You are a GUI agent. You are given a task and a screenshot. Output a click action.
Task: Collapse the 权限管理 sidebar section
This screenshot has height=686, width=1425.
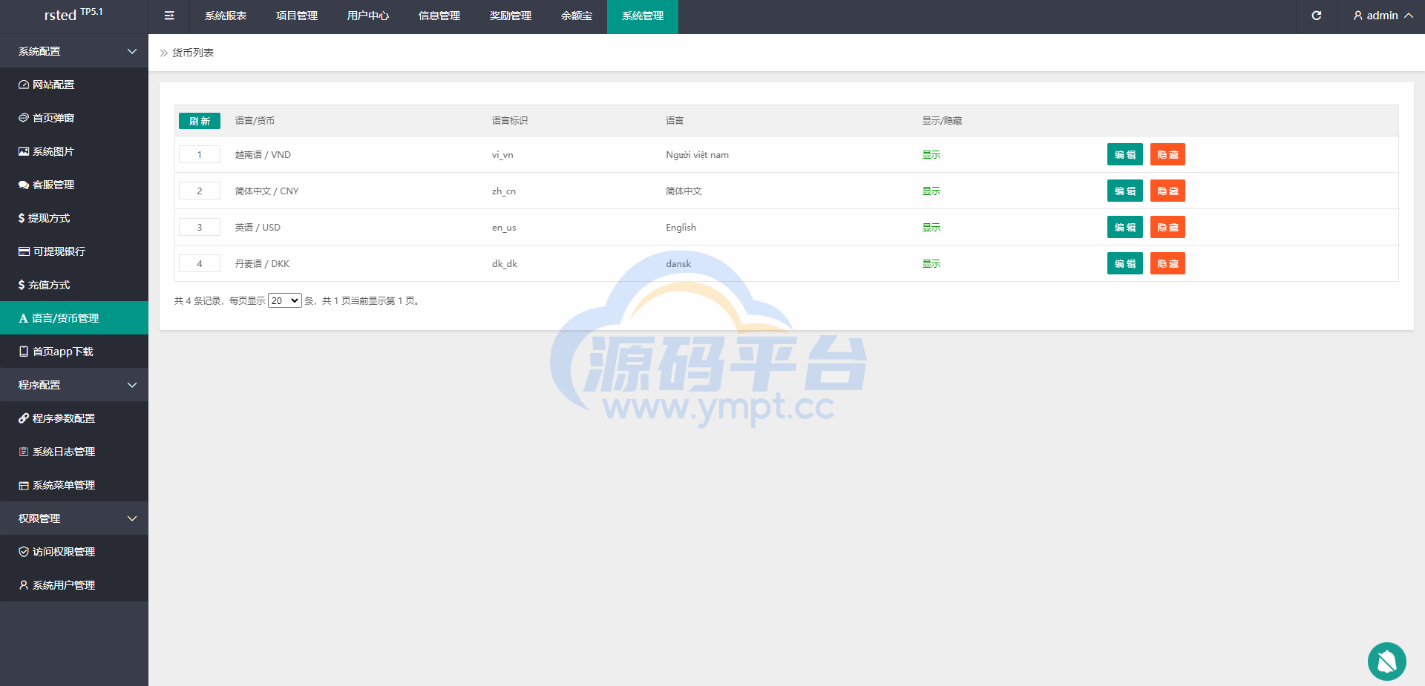pyautogui.click(x=74, y=518)
